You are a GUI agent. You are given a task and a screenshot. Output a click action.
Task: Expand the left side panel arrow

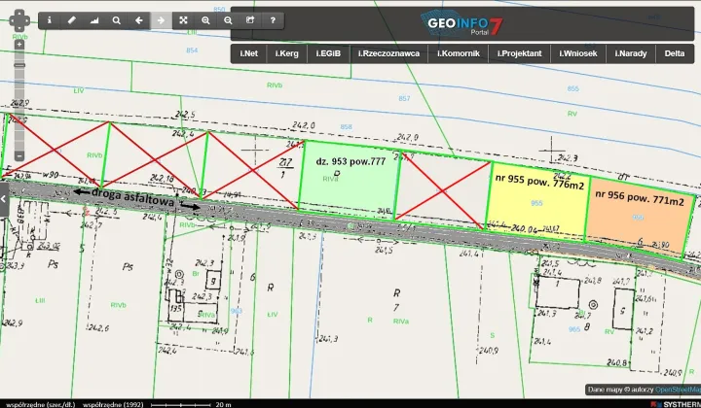tap(4, 199)
